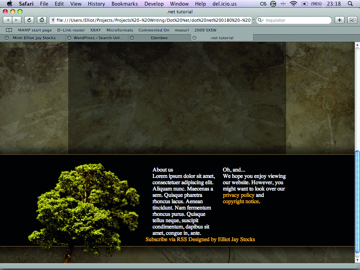Viewport: 360px width, 270px height.
Task: Click the web clip scissors button
Action: 352,20
